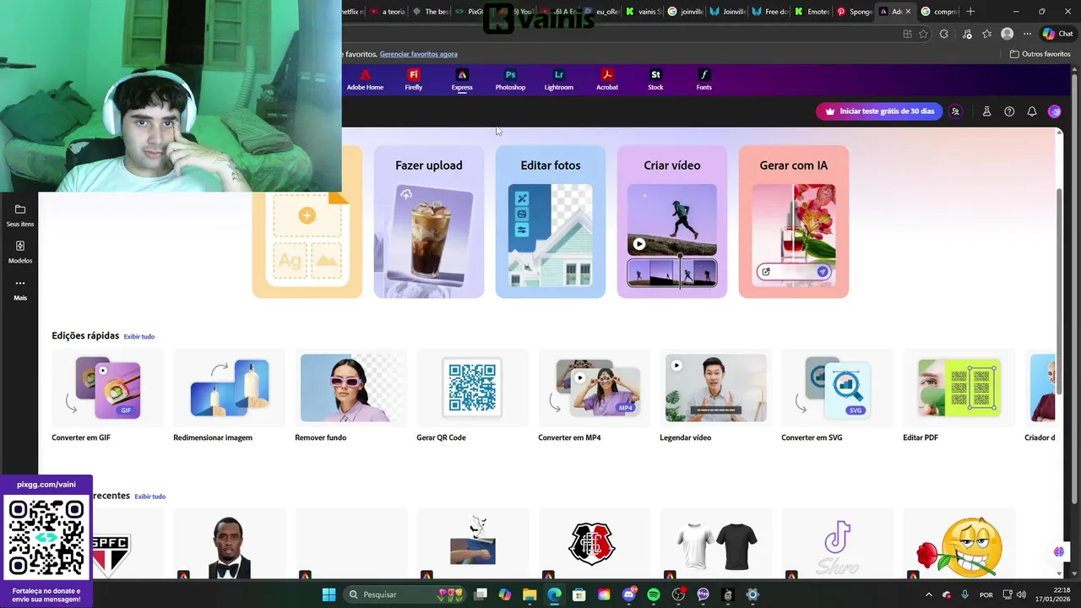
Task: Open the recent TikTok Shuro logo file
Action: point(838,545)
